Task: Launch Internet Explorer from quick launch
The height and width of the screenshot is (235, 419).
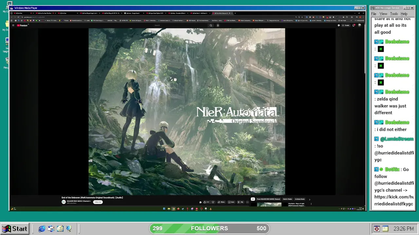Action: tap(42, 229)
